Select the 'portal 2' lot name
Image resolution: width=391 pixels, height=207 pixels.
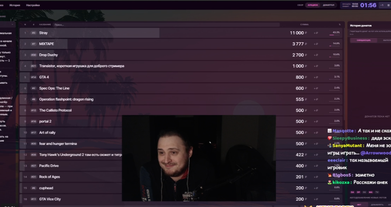click(45, 121)
